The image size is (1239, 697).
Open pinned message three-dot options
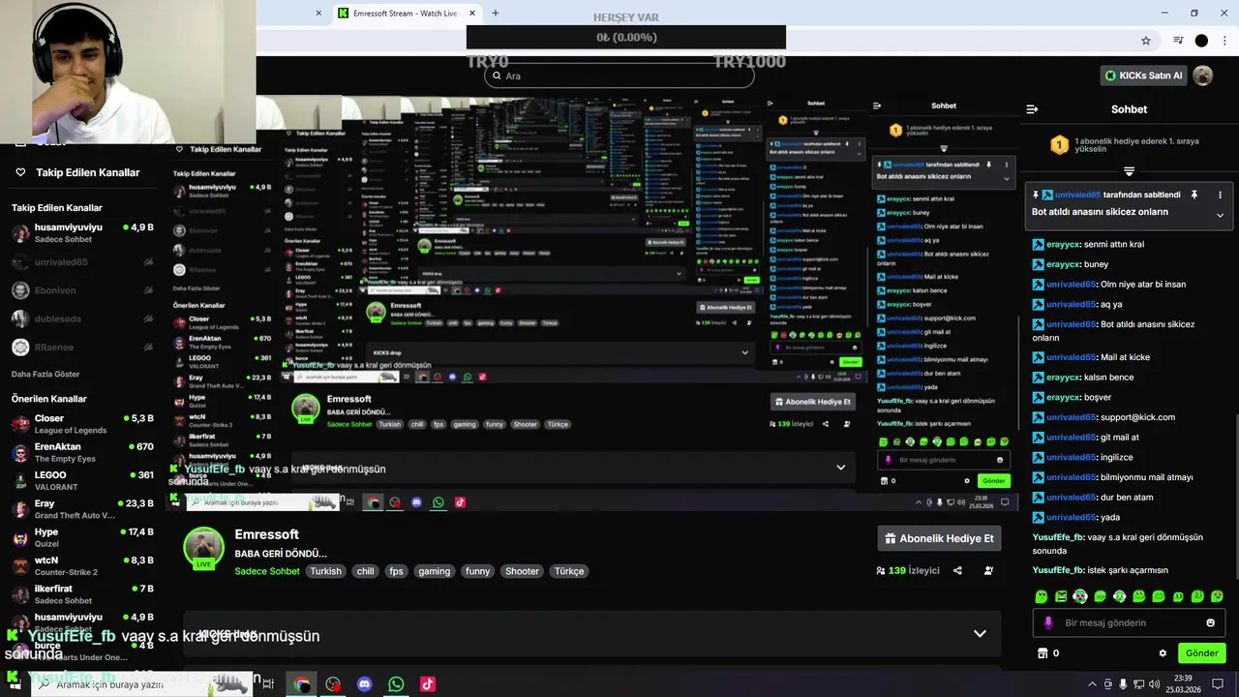[1220, 195]
